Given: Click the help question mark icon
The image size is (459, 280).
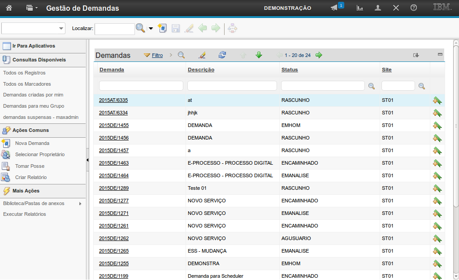Looking at the screenshot, I should pos(414,8).
